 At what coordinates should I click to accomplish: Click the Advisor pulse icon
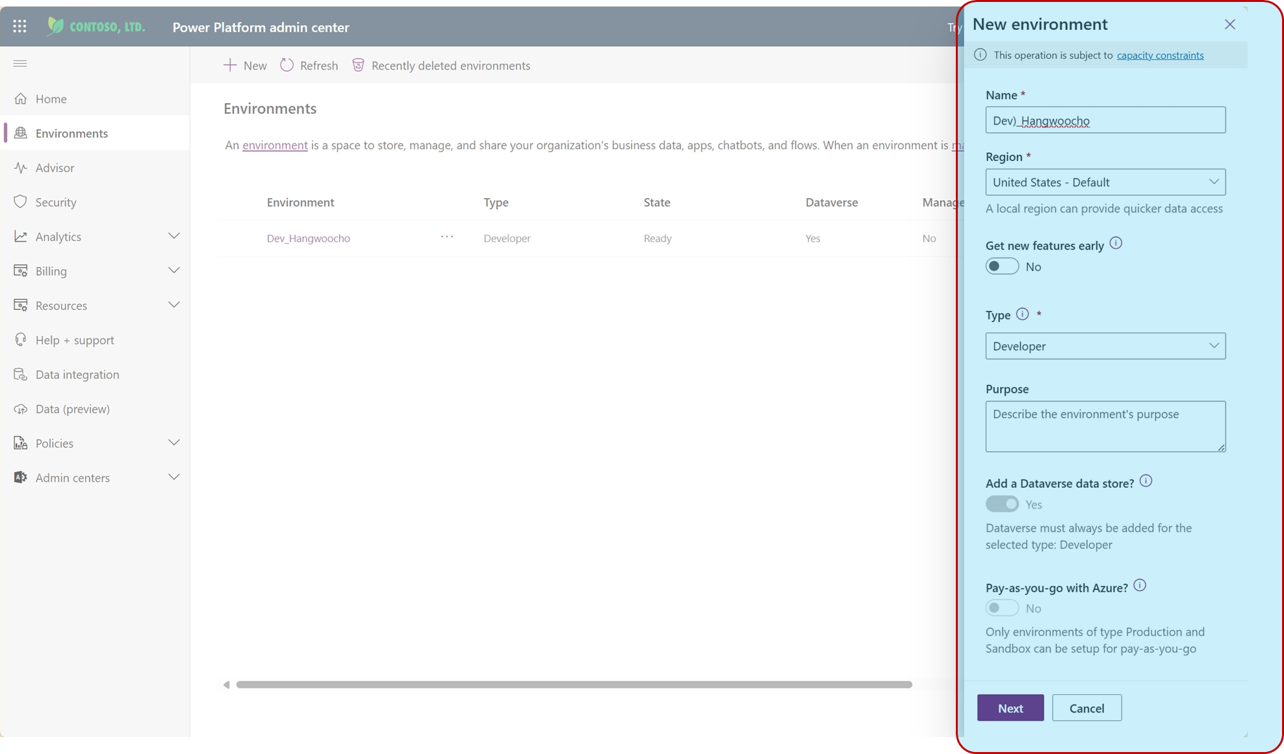[21, 168]
